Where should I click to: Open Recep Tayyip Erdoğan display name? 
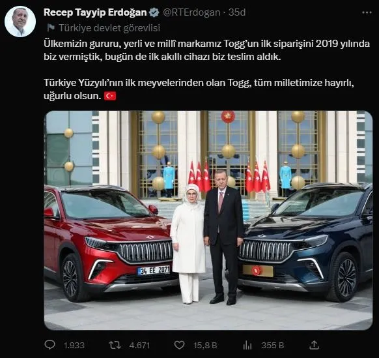(95, 12)
